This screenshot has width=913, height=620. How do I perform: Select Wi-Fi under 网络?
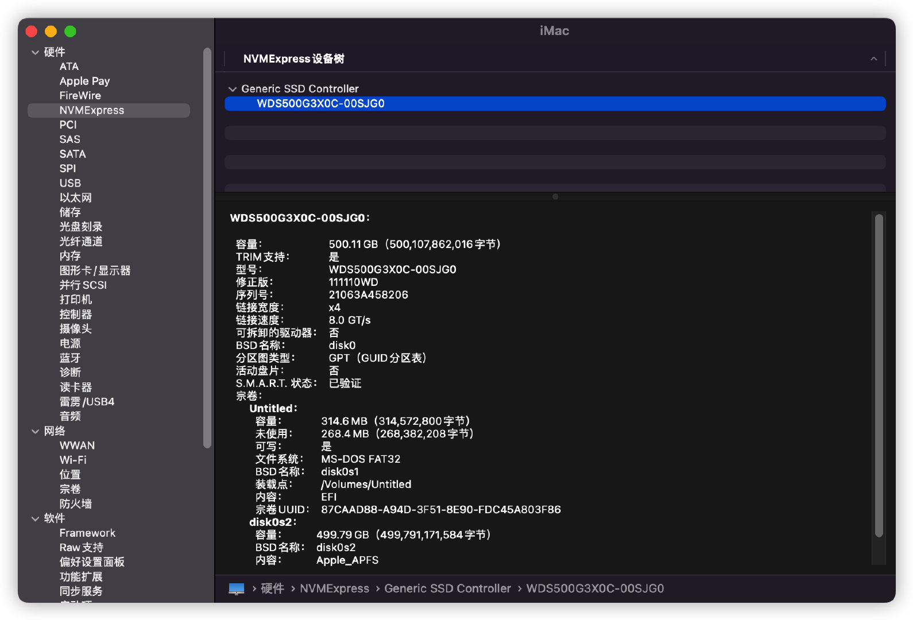tap(73, 460)
